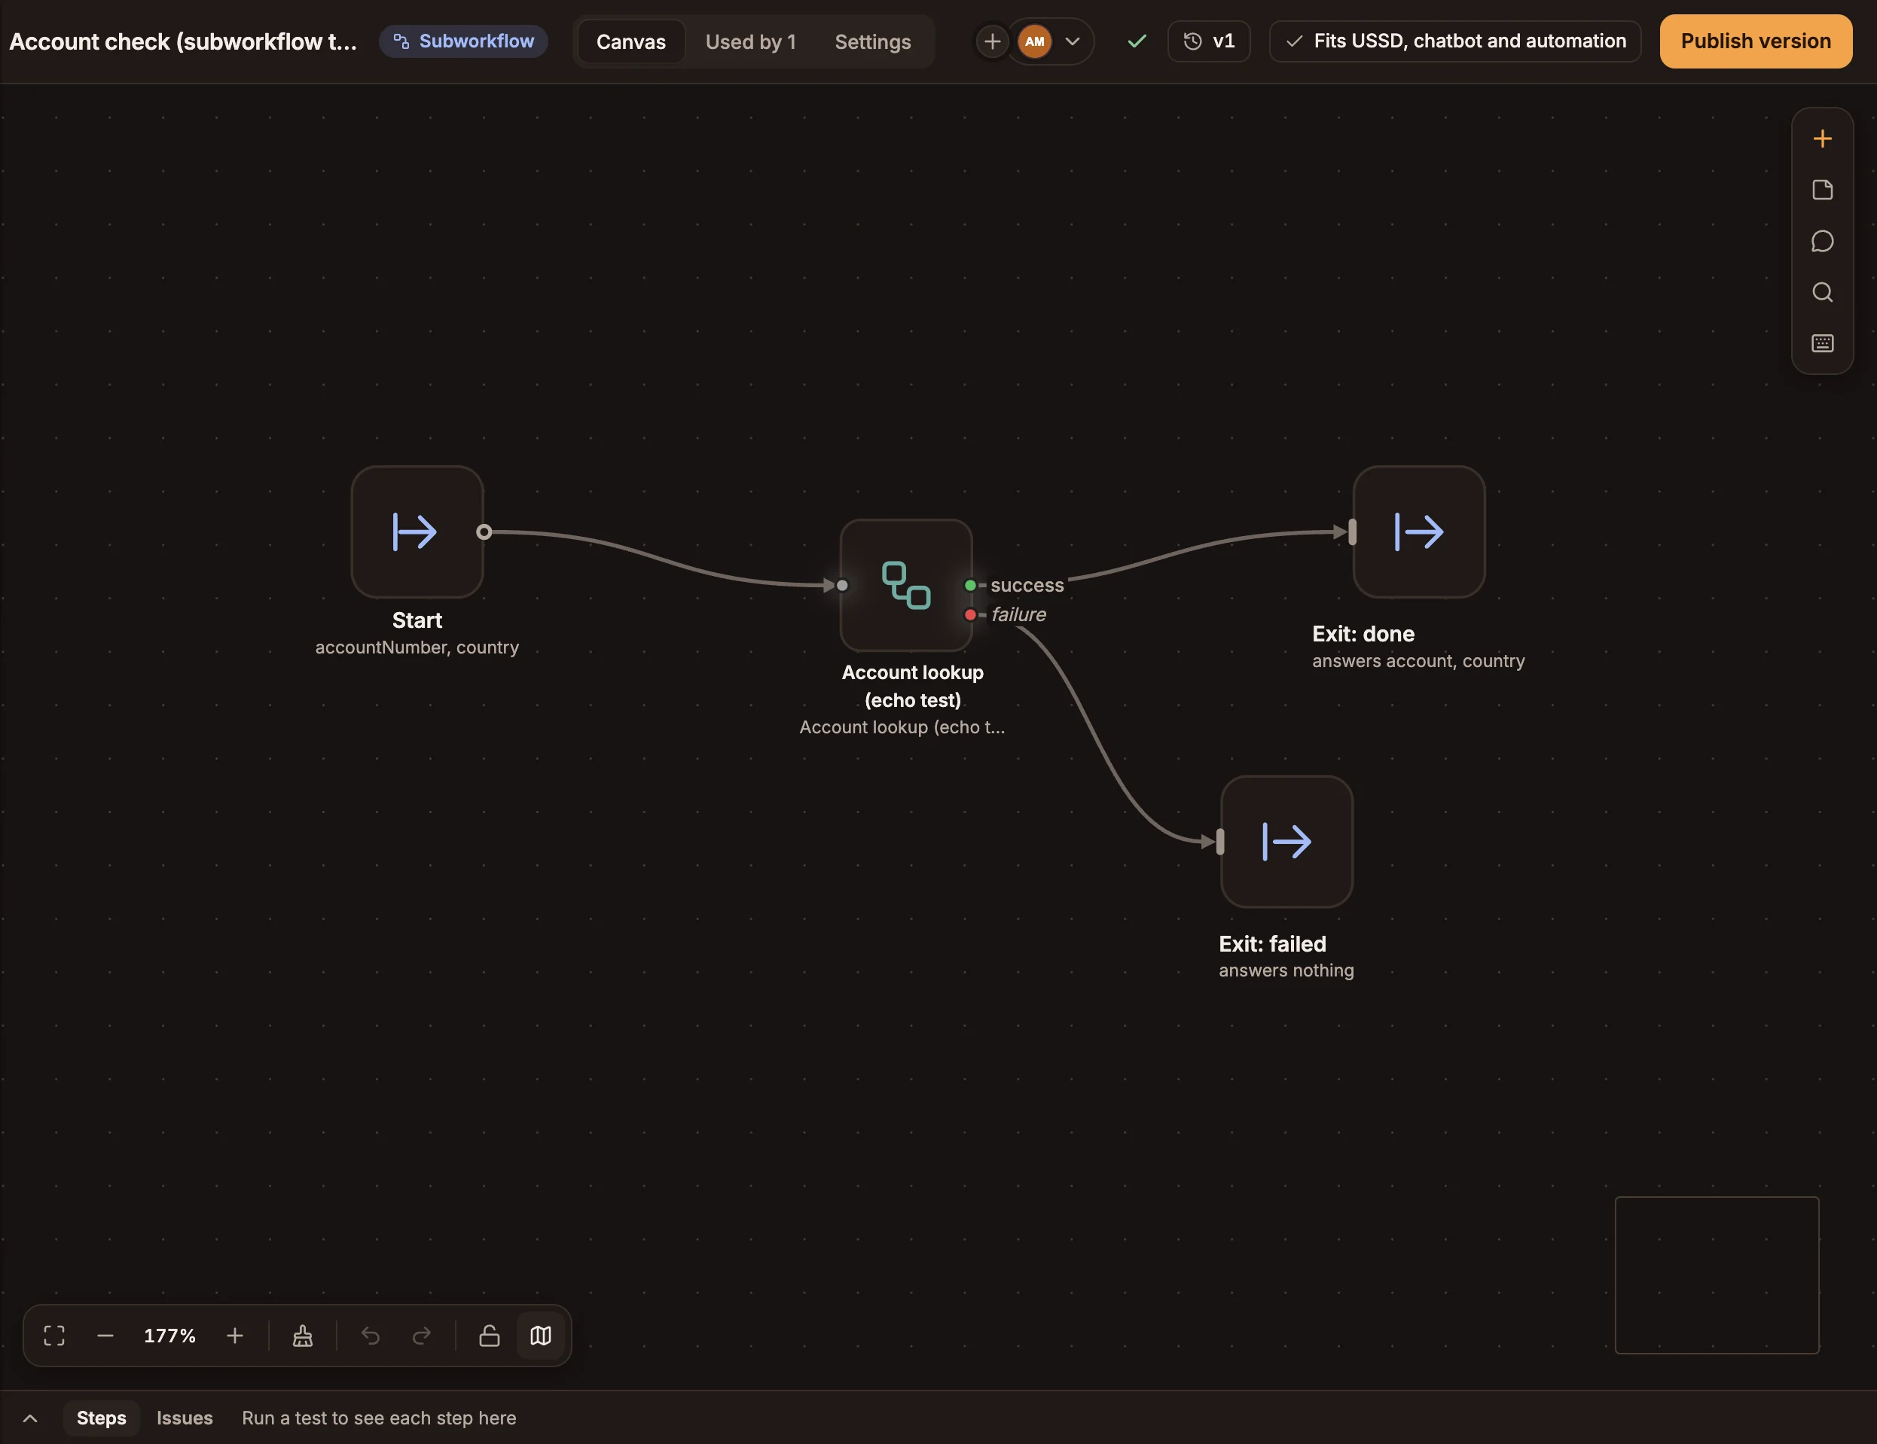Select the Account lookup subworkflow node
Image resolution: width=1877 pixels, height=1444 pixels.
tap(906, 585)
